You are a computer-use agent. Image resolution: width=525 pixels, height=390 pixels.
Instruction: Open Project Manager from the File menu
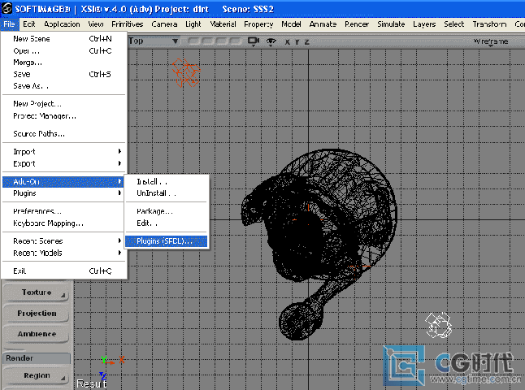63,116
